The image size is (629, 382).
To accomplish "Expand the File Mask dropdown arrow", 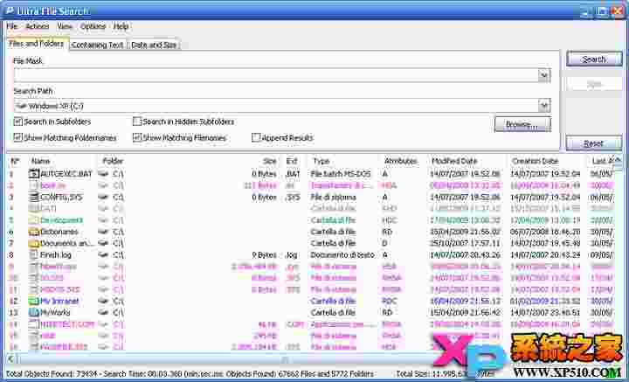I will [x=544, y=75].
